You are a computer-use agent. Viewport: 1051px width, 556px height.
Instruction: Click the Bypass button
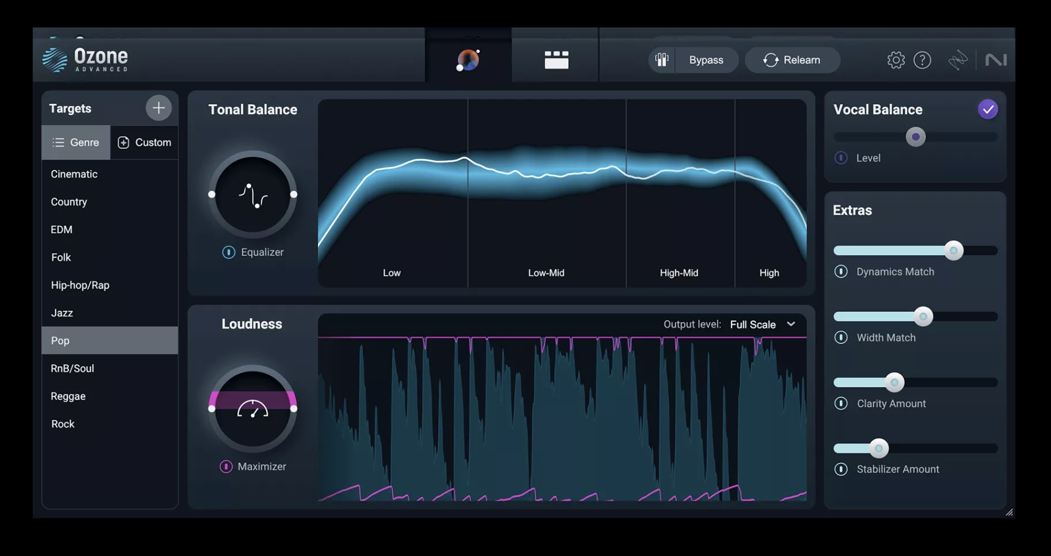pos(705,59)
